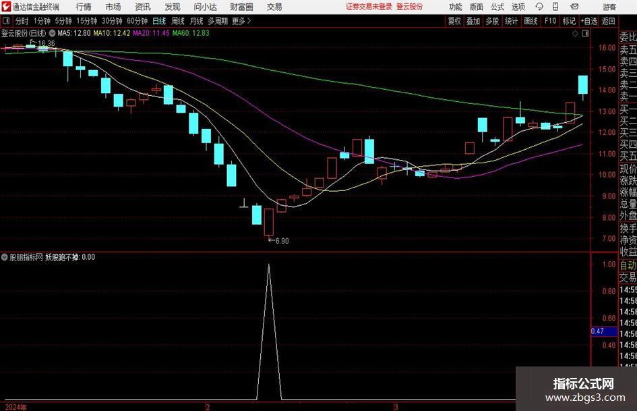Toggle the left panel icon beside 分时
Image resolution: width=637 pixels, height=411 pixels.
[6, 21]
